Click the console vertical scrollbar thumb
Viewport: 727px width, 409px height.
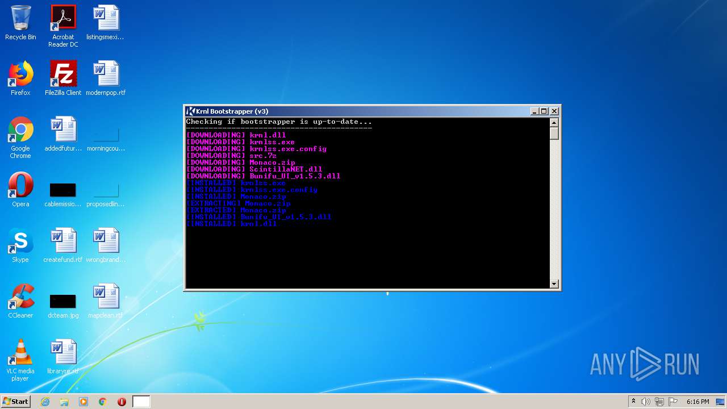point(554,133)
